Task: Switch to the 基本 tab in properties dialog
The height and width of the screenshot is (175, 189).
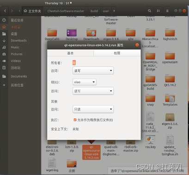Action: pyautogui.click(x=70, y=53)
